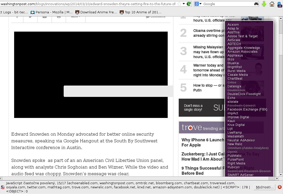Toggle blocked OpenX tracker entry
The height and width of the screenshot is (194, 283).
click(232, 152)
